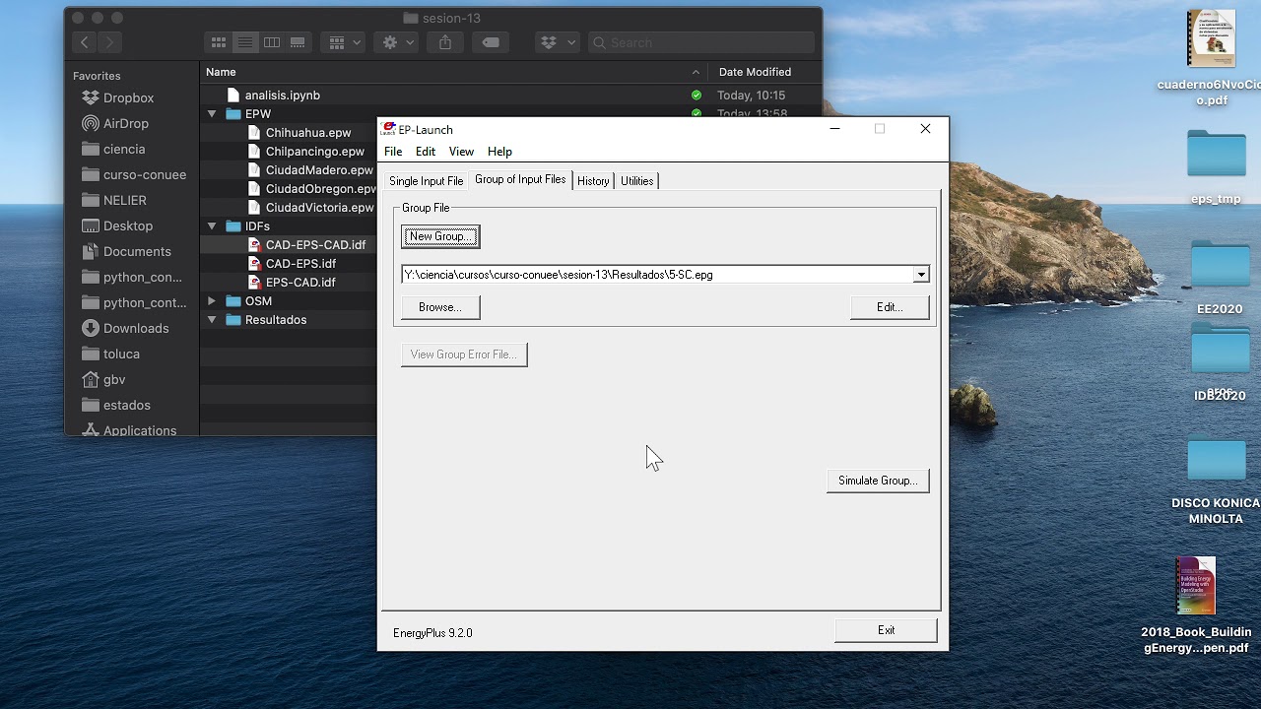Click the Finder back arrow
The height and width of the screenshot is (709, 1261).
coord(85,42)
